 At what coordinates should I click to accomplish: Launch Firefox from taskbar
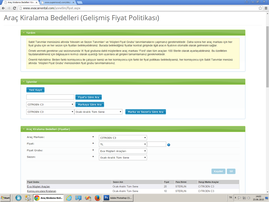tap(98, 198)
